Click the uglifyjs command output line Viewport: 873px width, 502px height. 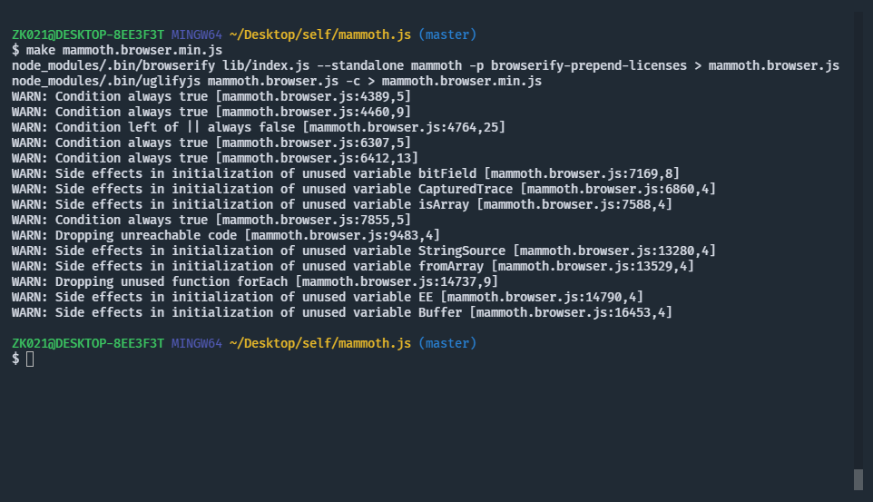pyautogui.click(x=277, y=82)
